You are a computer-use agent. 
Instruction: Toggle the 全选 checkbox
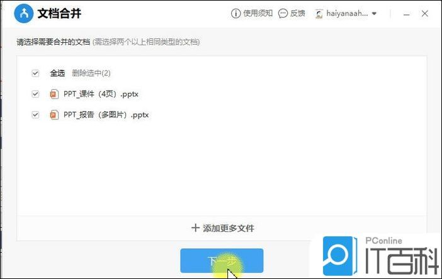(x=35, y=73)
